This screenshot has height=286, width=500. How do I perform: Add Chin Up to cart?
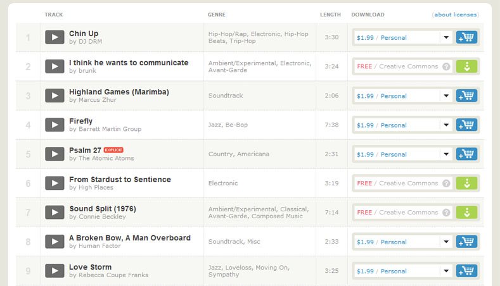[x=466, y=37]
